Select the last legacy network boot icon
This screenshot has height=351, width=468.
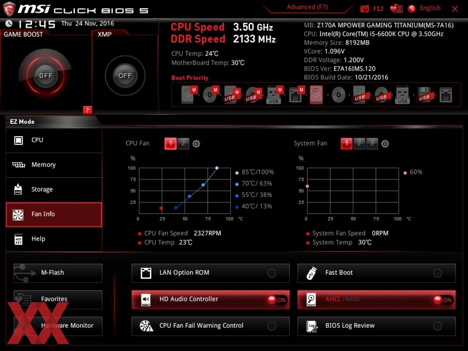[446, 95]
